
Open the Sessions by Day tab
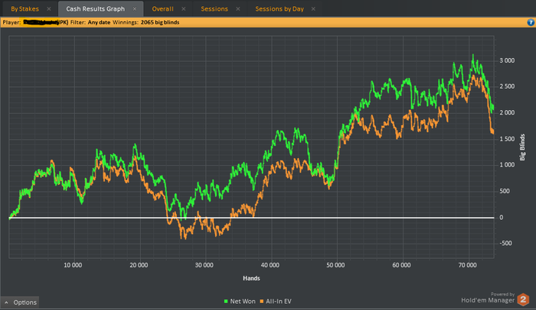[279, 9]
